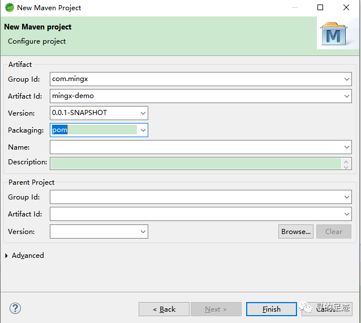Click the Parent Project Version field

(x=99, y=231)
